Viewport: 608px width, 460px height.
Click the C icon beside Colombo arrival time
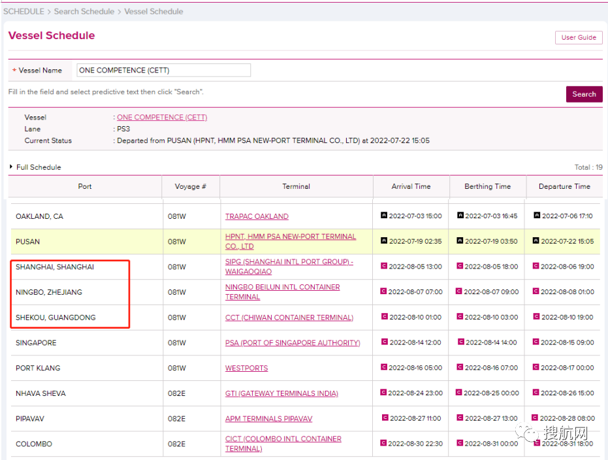pos(384,443)
